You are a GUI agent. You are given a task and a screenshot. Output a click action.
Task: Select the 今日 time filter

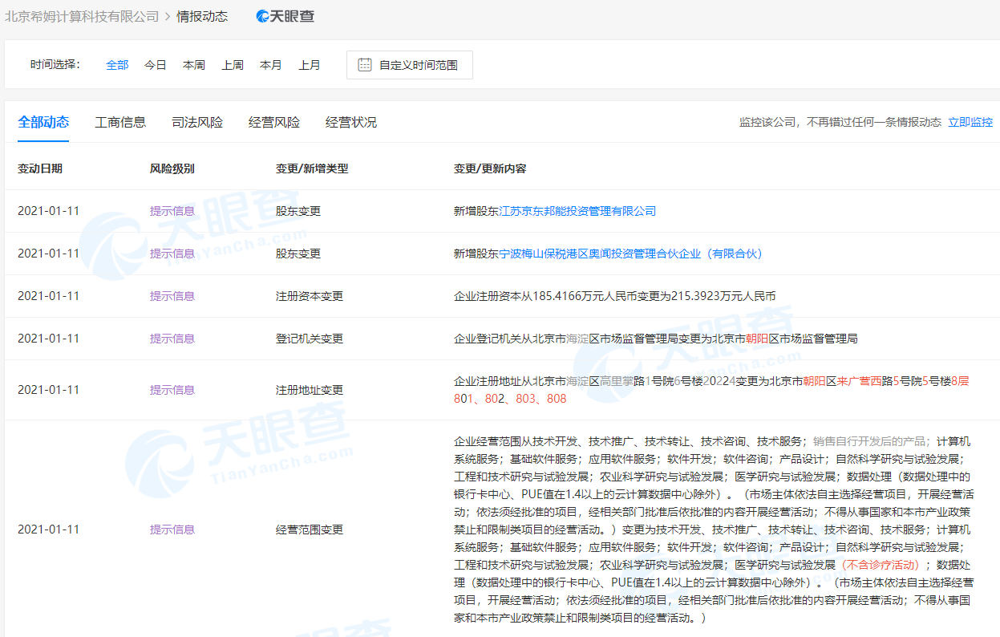[x=156, y=65]
